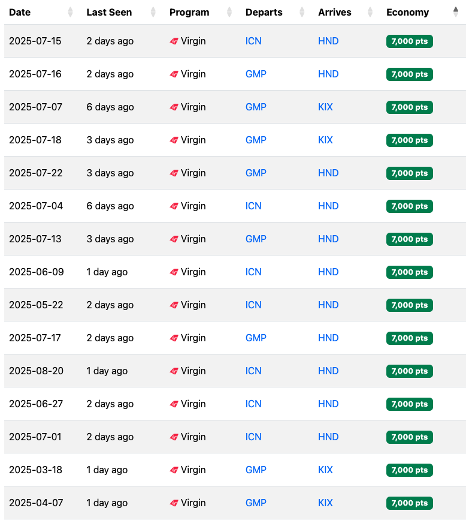Toggle Economy column sort arrow
The width and height of the screenshot is (466, 520).
click(x=456, y=11)
